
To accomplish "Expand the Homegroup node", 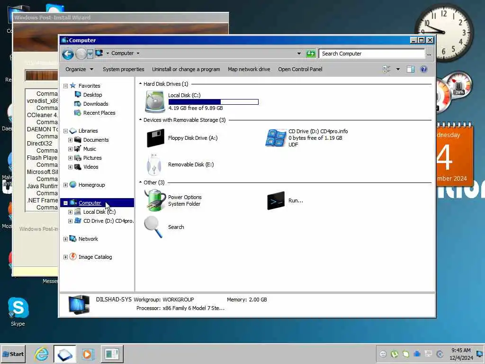I will tap(65, 185).
